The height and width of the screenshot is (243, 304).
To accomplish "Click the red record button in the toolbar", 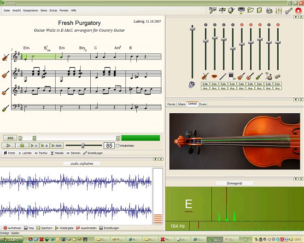I will click(298, 10).
